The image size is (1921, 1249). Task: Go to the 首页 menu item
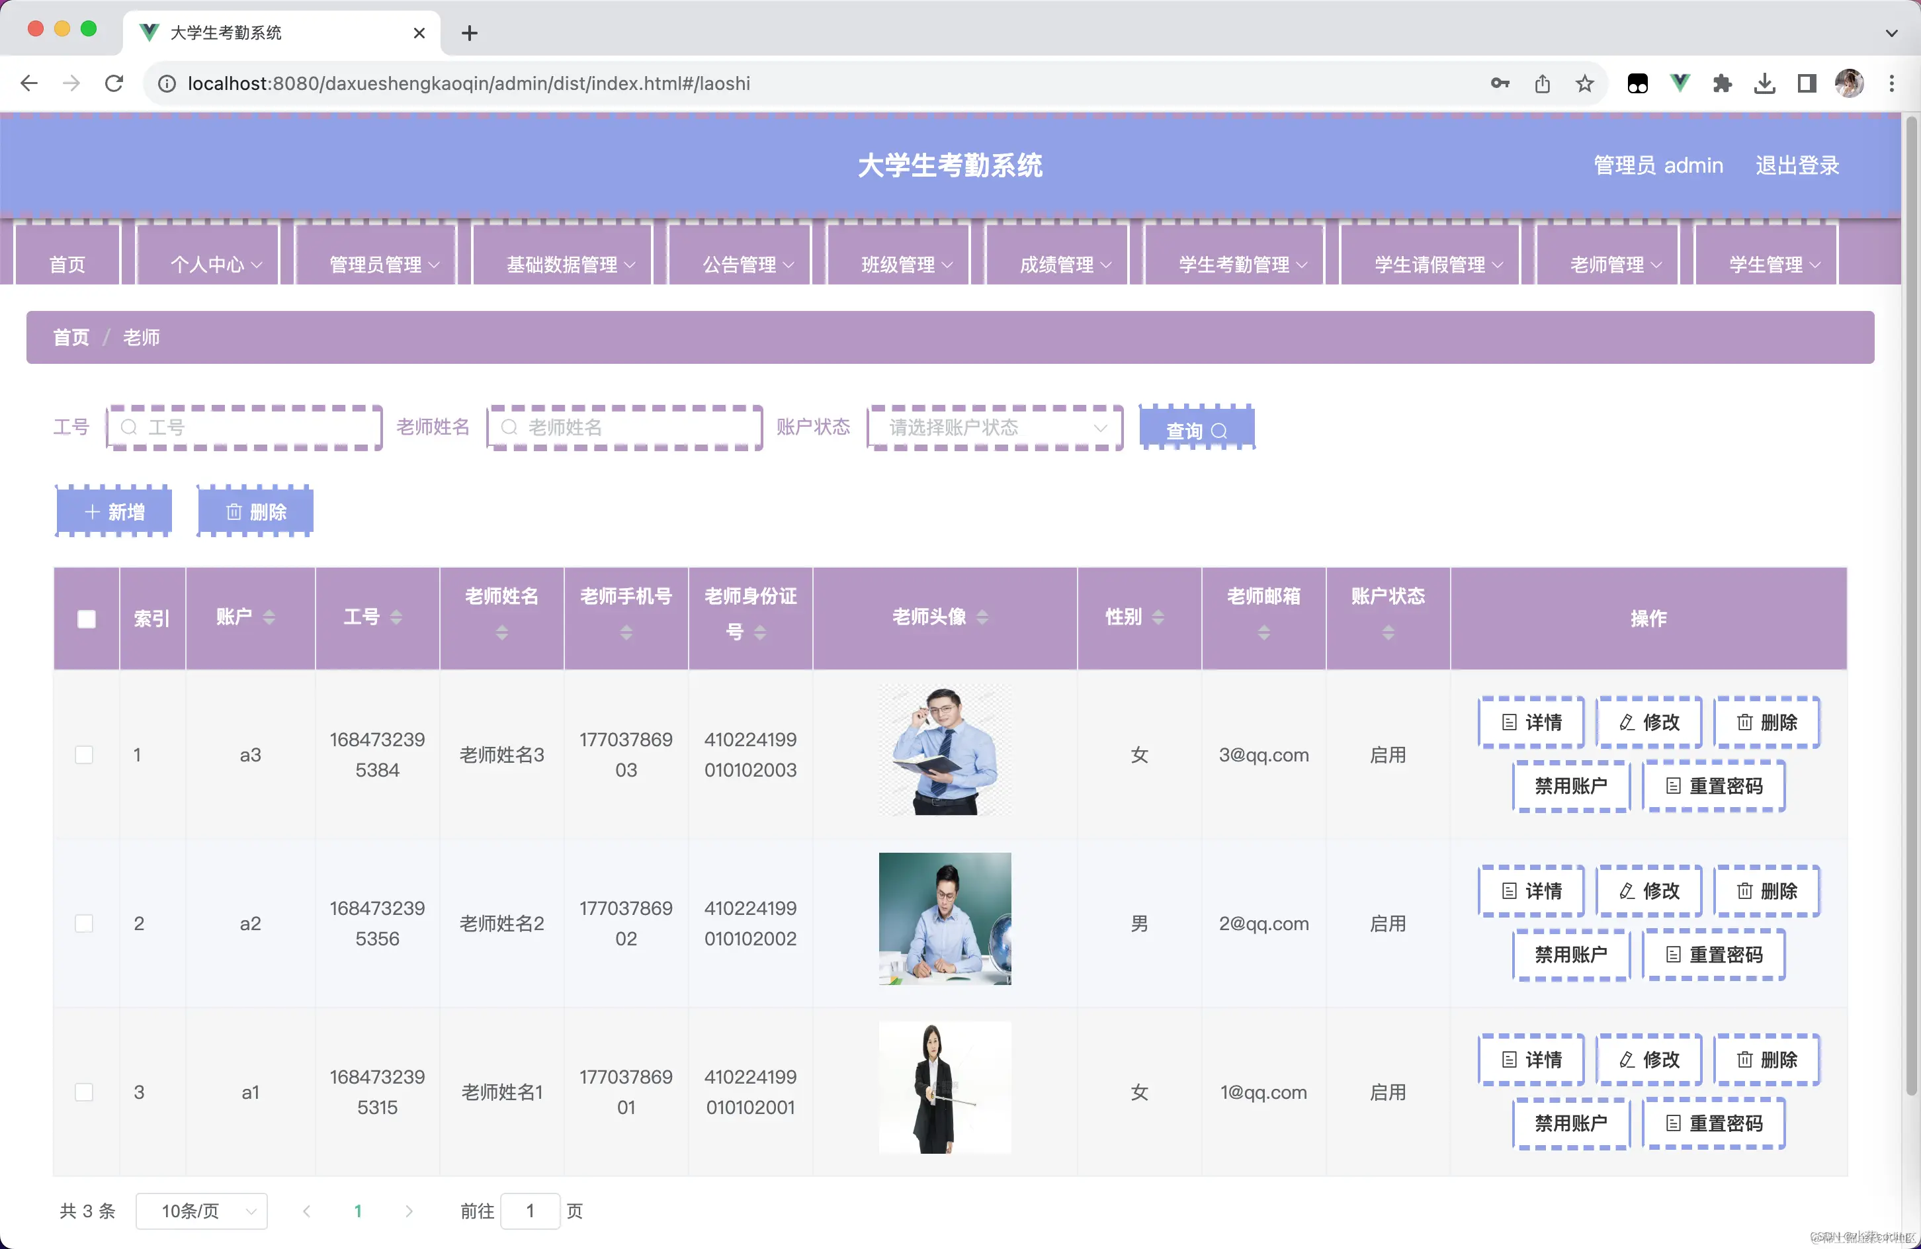click(67, 264)
